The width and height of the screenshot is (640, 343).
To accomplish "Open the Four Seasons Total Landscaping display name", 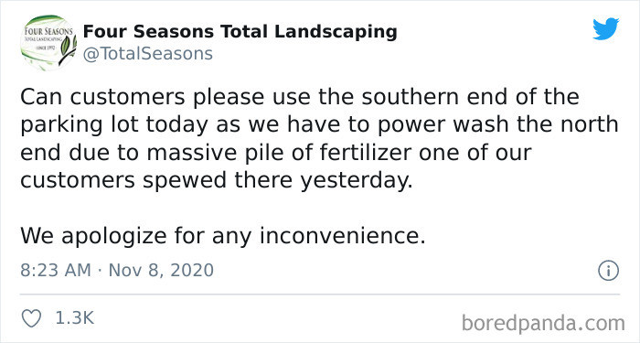I will pos(240,32).
